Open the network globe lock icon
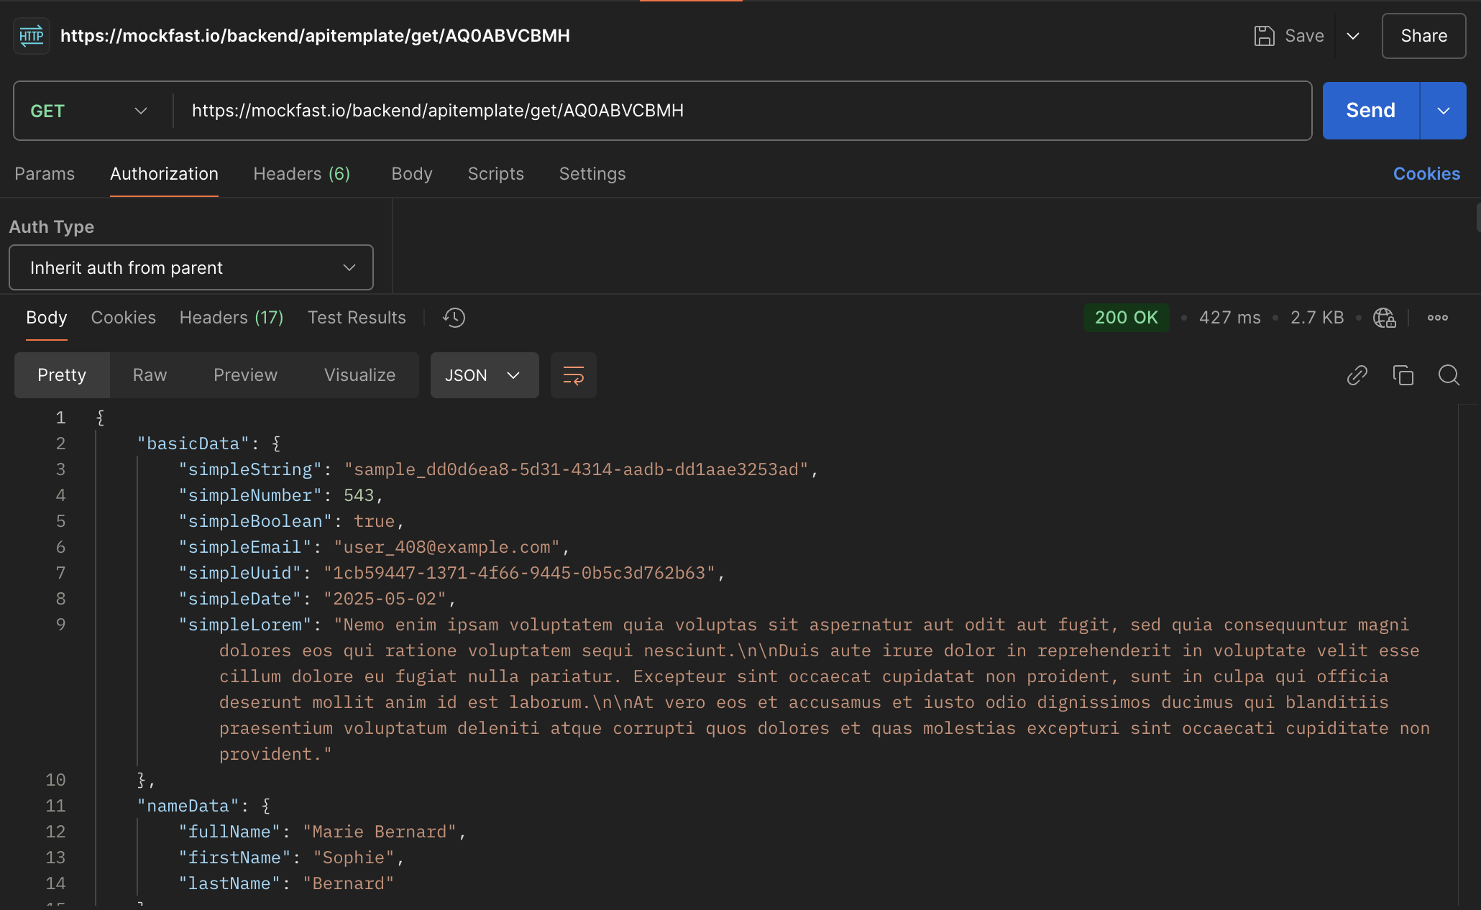This screenshot has width=1481, height=910. pyautogui.click(x=1384, y=318)
